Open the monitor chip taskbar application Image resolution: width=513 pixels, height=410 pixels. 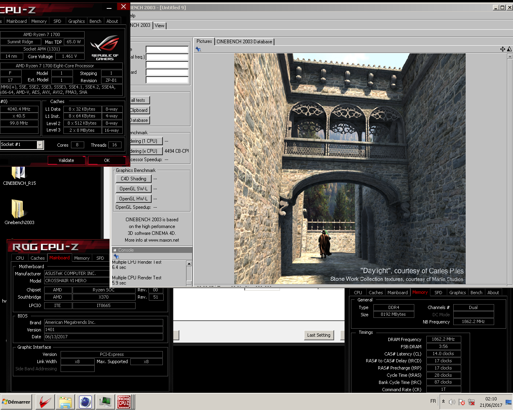pos(105,402)
